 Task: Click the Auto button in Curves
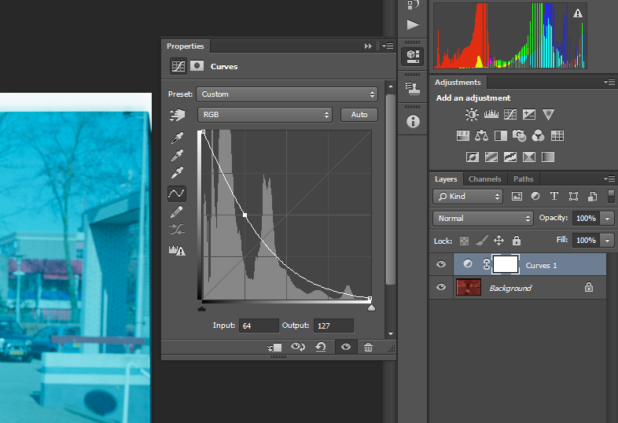(x=359, y=115)
